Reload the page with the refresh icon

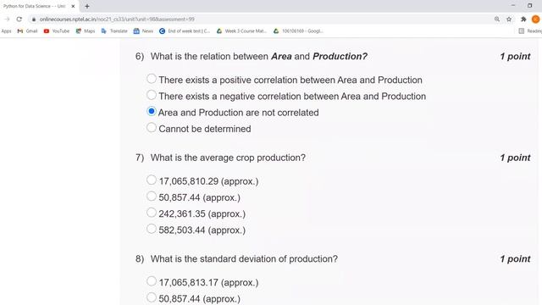coord(19,19)
